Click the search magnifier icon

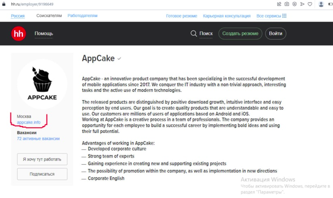tap(194, 33)
